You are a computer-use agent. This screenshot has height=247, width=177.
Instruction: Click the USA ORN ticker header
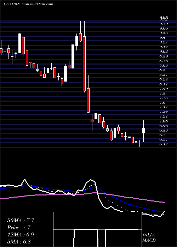[12, 4]
